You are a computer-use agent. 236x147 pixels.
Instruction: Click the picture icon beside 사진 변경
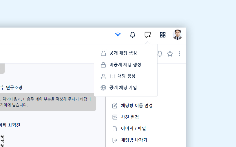[x=115, y=117]
